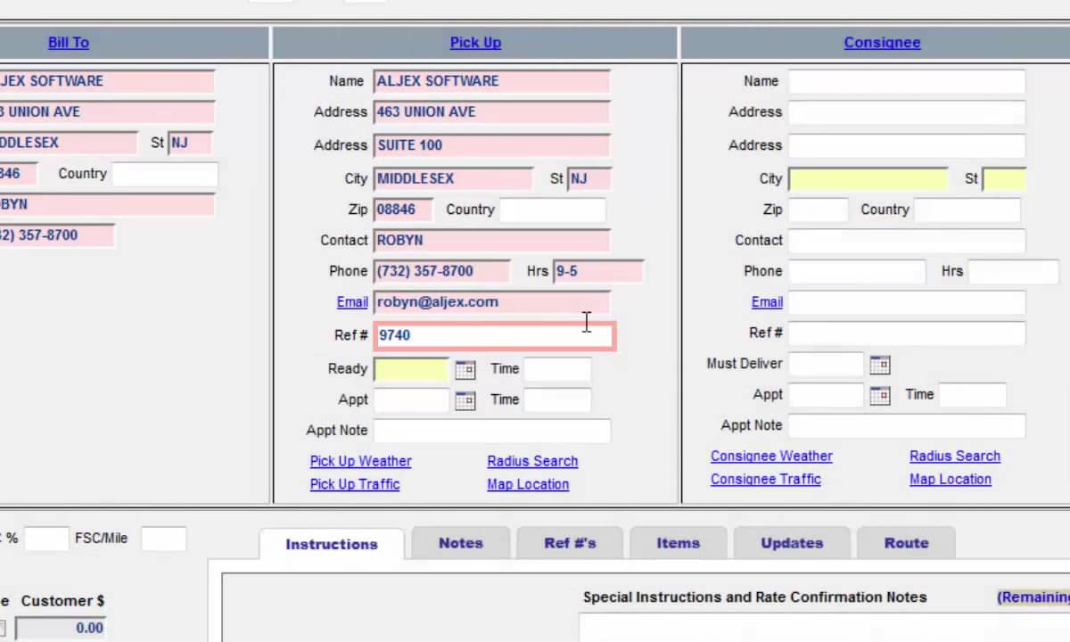Click the second Consignee Address field
Screen dimensions: 1070x642
(906, 145)
